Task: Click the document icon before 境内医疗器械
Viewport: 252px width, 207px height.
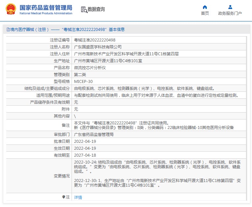Action: 8,30
